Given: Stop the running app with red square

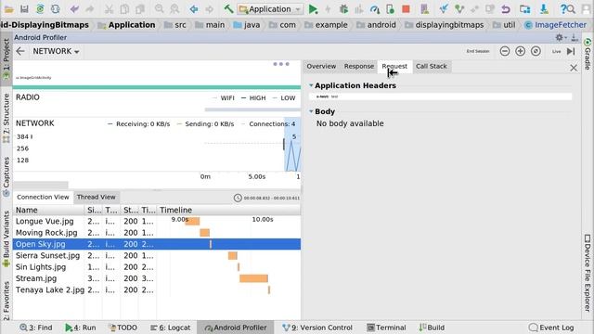Looking at the screenshot, I should (x=406, y=8).
